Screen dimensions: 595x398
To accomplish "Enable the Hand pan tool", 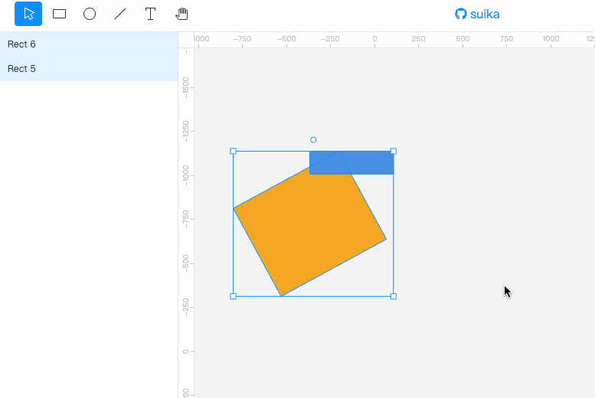I will click(181, 14).
